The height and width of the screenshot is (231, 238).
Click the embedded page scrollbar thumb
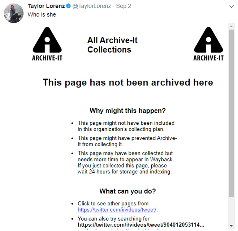(231, 113)
